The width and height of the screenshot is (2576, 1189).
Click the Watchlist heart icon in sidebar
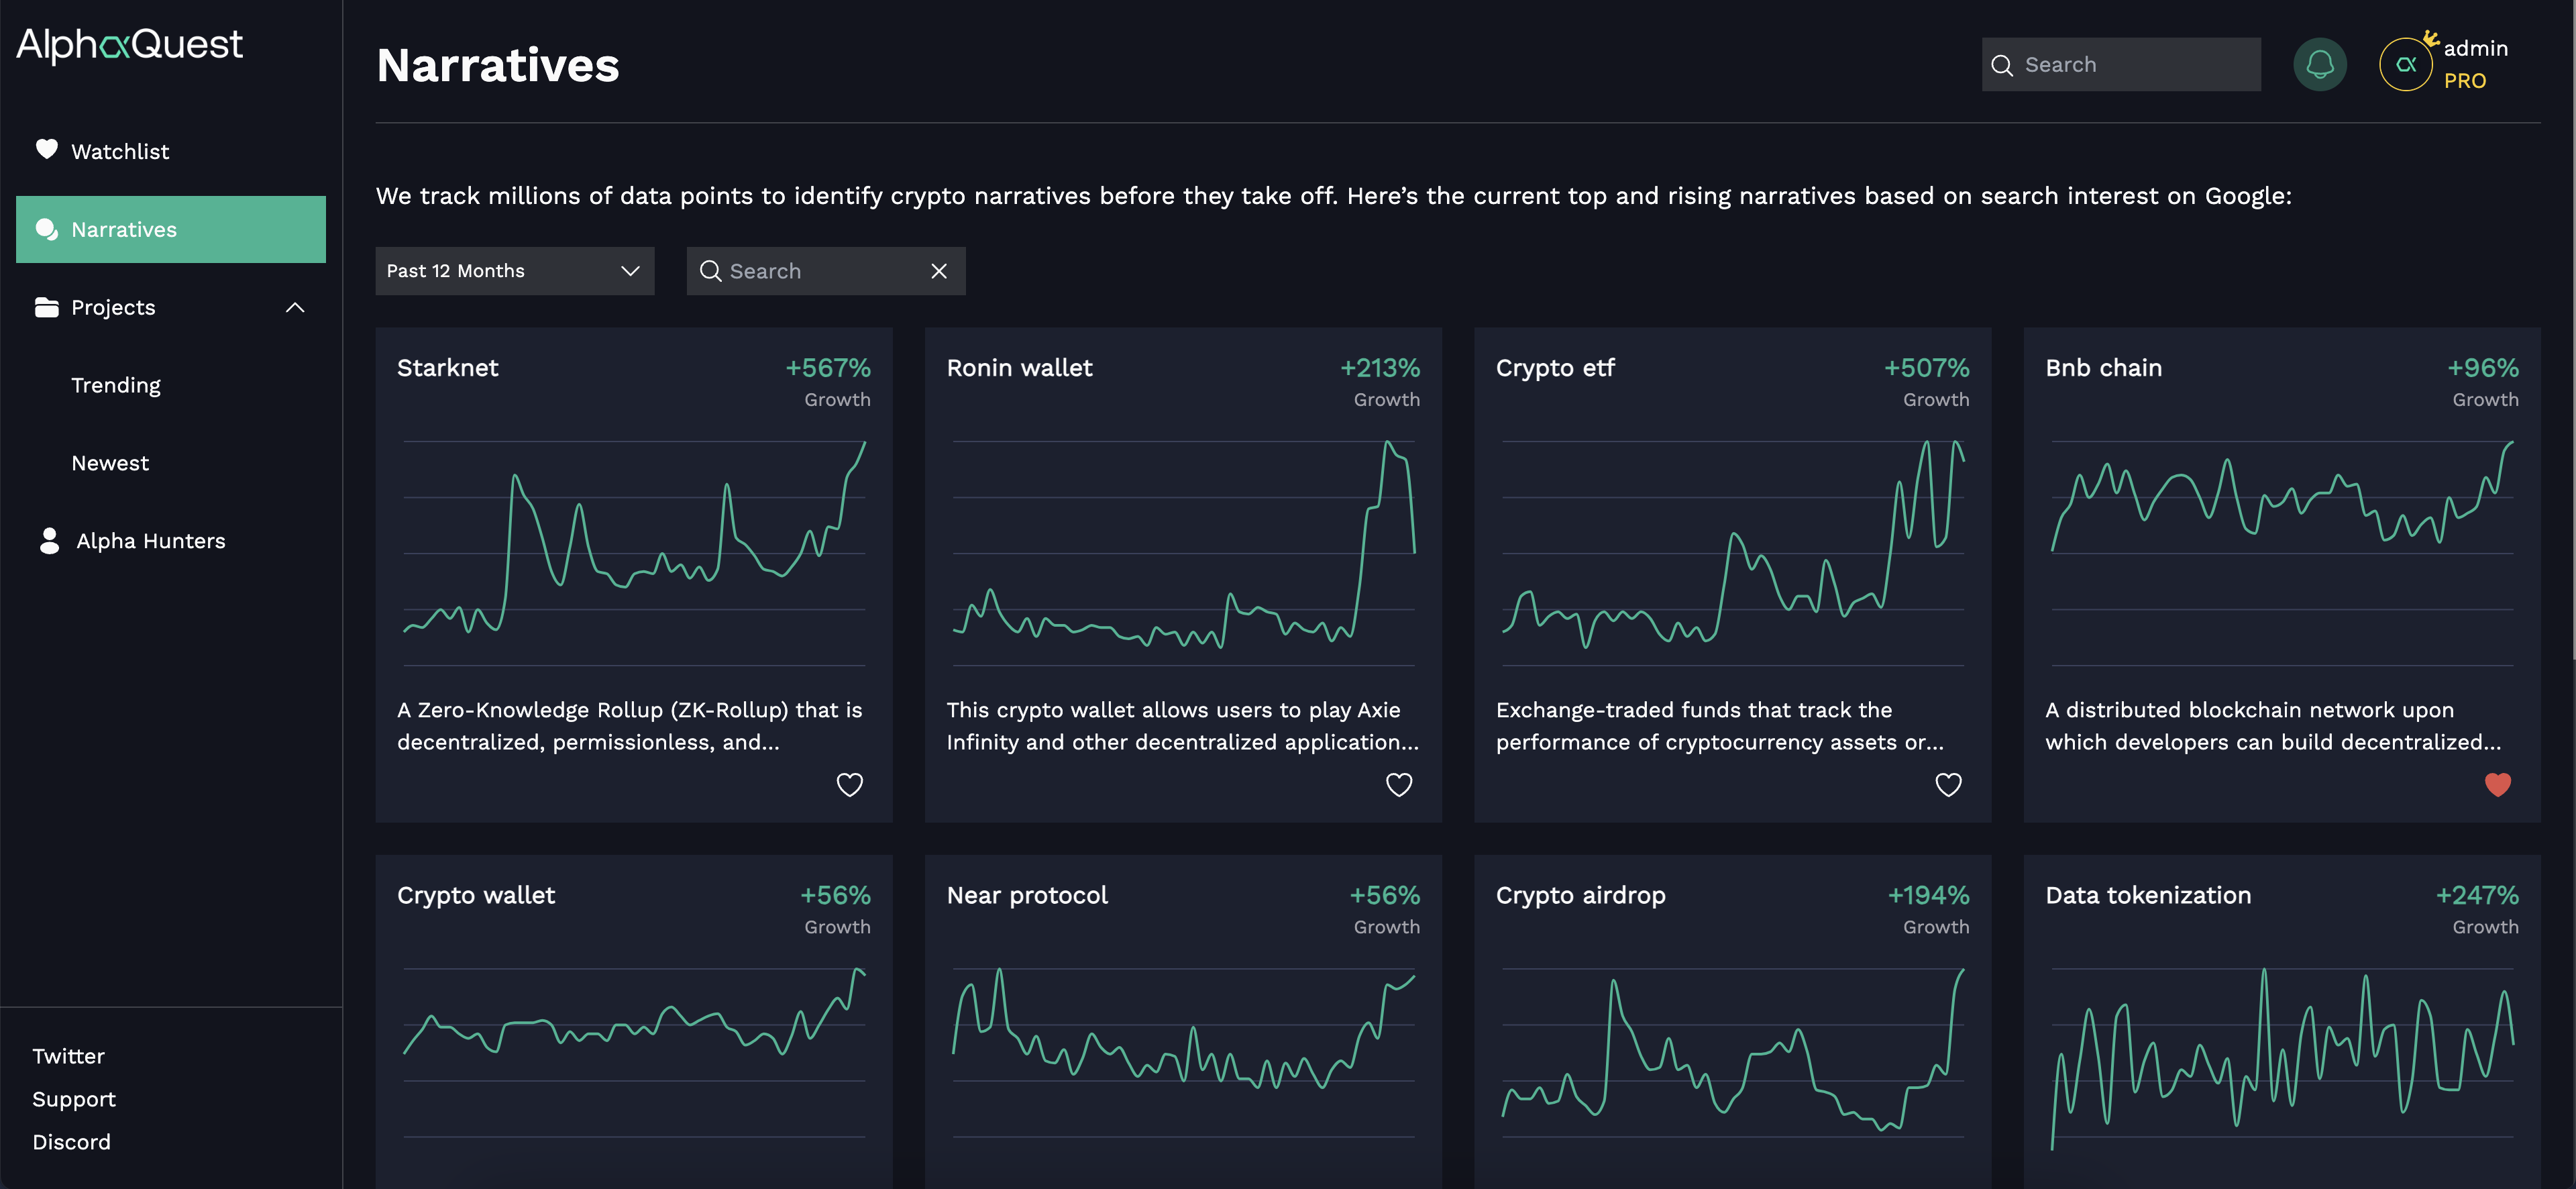click(46, 150)
